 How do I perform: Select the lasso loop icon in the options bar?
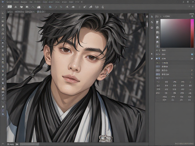pyautogui.click(x=55, y=7)
